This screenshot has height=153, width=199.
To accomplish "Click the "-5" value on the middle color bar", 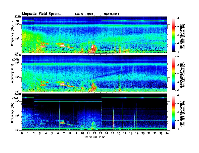I will [x=178, y=65].
